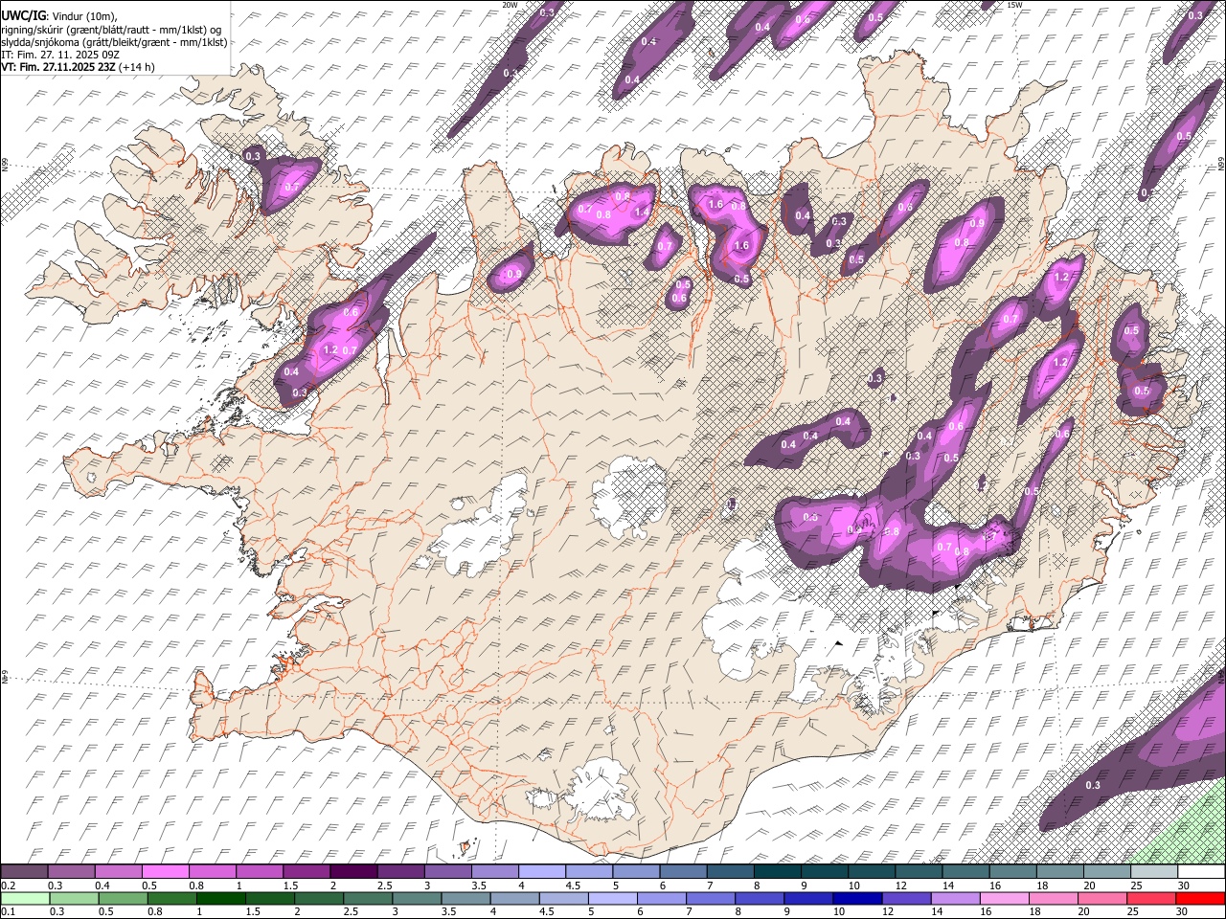Click the "(+14 h)" forecast offset text
Viewport: 1226px width, 919px height.
[137, 67]
